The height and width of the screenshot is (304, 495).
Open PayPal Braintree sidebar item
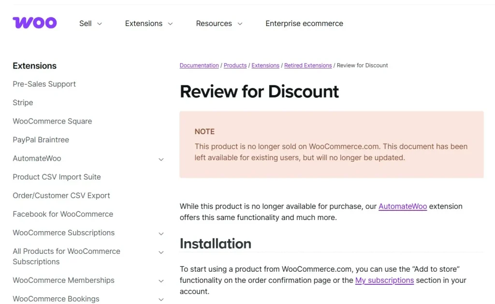pyautogui.click(x=41, y=139)
